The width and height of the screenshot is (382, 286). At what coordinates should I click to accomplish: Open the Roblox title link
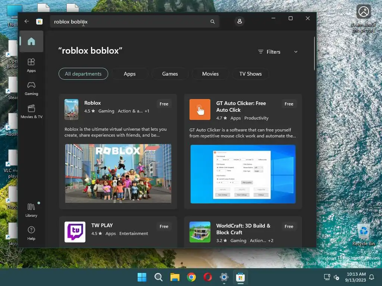[93, 103]
